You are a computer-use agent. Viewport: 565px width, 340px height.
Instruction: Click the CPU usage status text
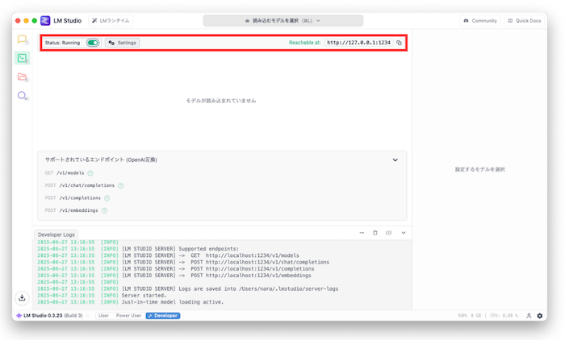504,316
